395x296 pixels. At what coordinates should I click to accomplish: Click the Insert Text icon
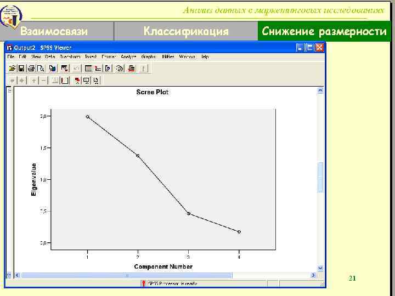pos(96,81)
